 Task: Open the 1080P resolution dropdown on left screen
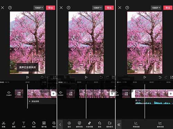pyautogui.click(x=39, y=8)
